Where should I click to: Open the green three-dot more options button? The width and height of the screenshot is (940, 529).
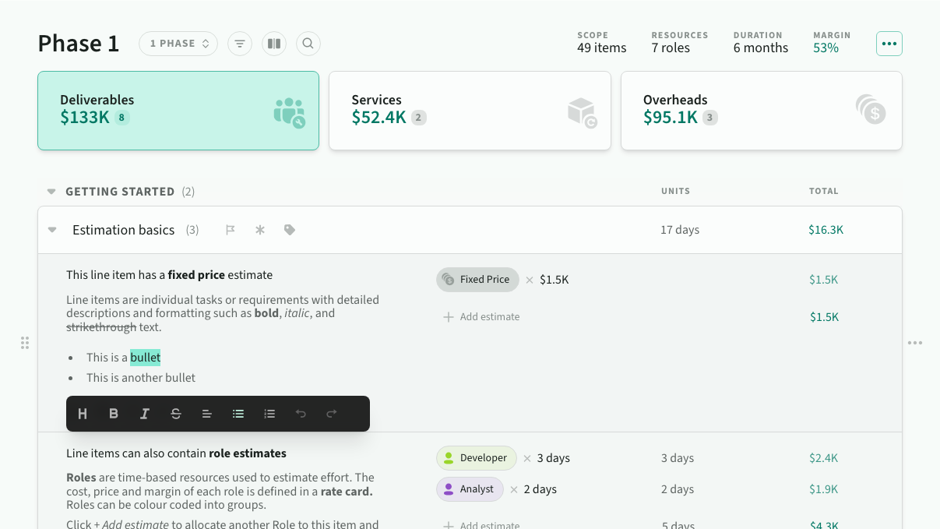click(889, 44)
